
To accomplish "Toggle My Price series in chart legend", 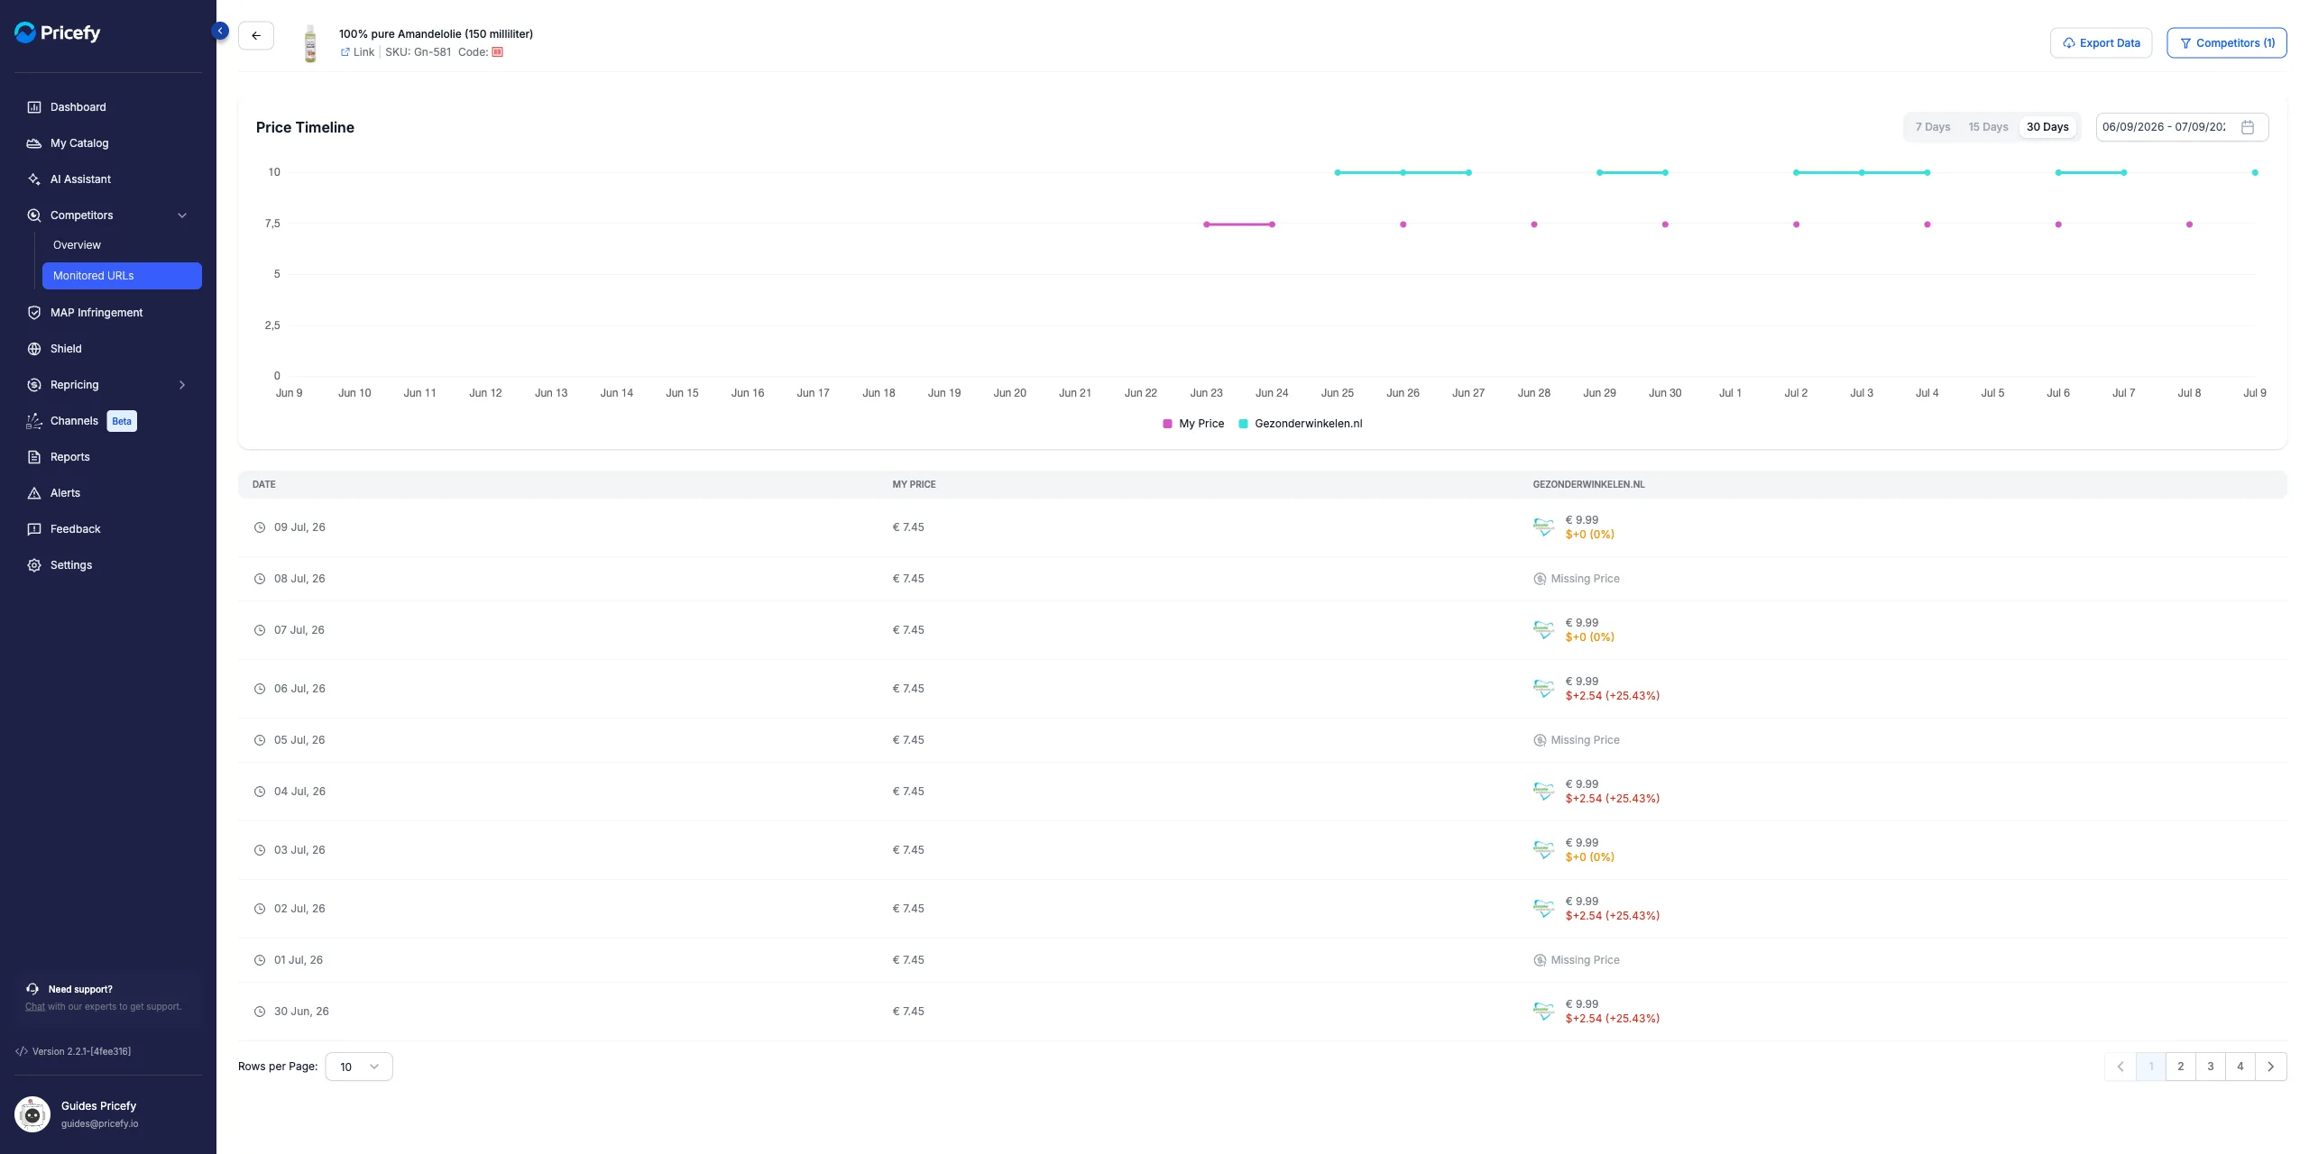I will click(x=1193, y=424).
